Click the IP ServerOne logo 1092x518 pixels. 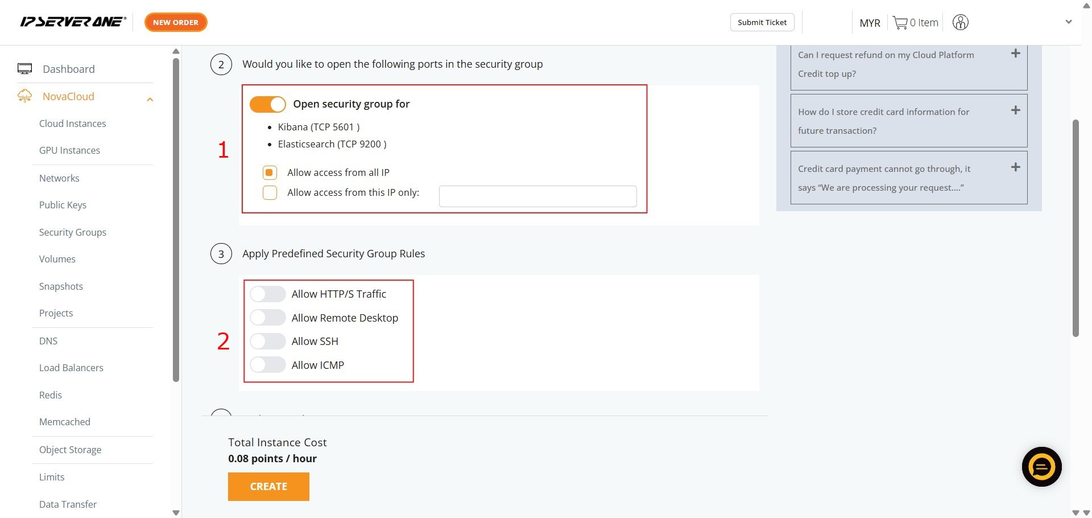(73, 22)
